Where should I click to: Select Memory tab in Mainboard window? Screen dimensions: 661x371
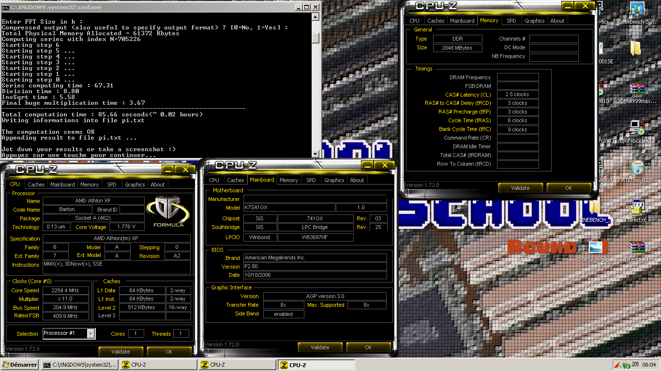[289, 180]
